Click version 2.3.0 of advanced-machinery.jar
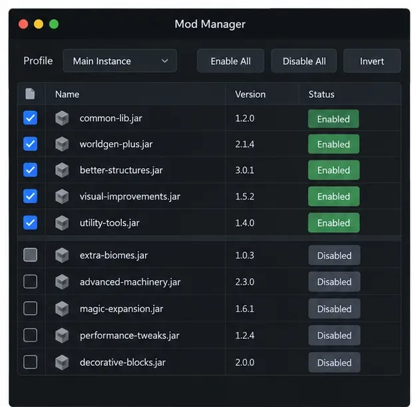This screenshot has height=407, width=412. (x=245, y=282)
